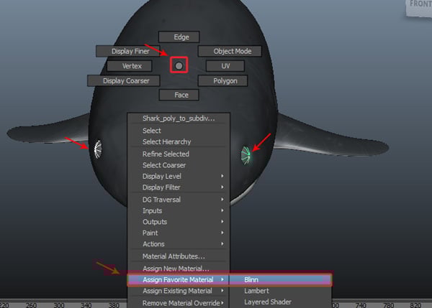Image resolution: width=432 pixels, height=308 pixels.
Task: Expand the Outputs submenu
Action: tap(179, 222)
